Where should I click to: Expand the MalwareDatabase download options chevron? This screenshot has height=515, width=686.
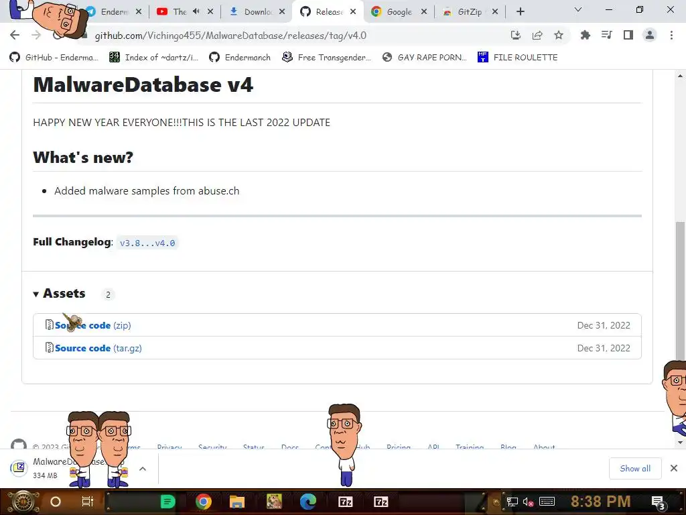(x=143, y=469)
